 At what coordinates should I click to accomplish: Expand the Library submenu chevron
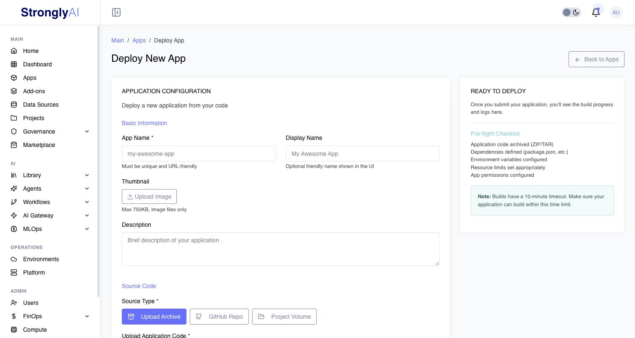(87, 175)
